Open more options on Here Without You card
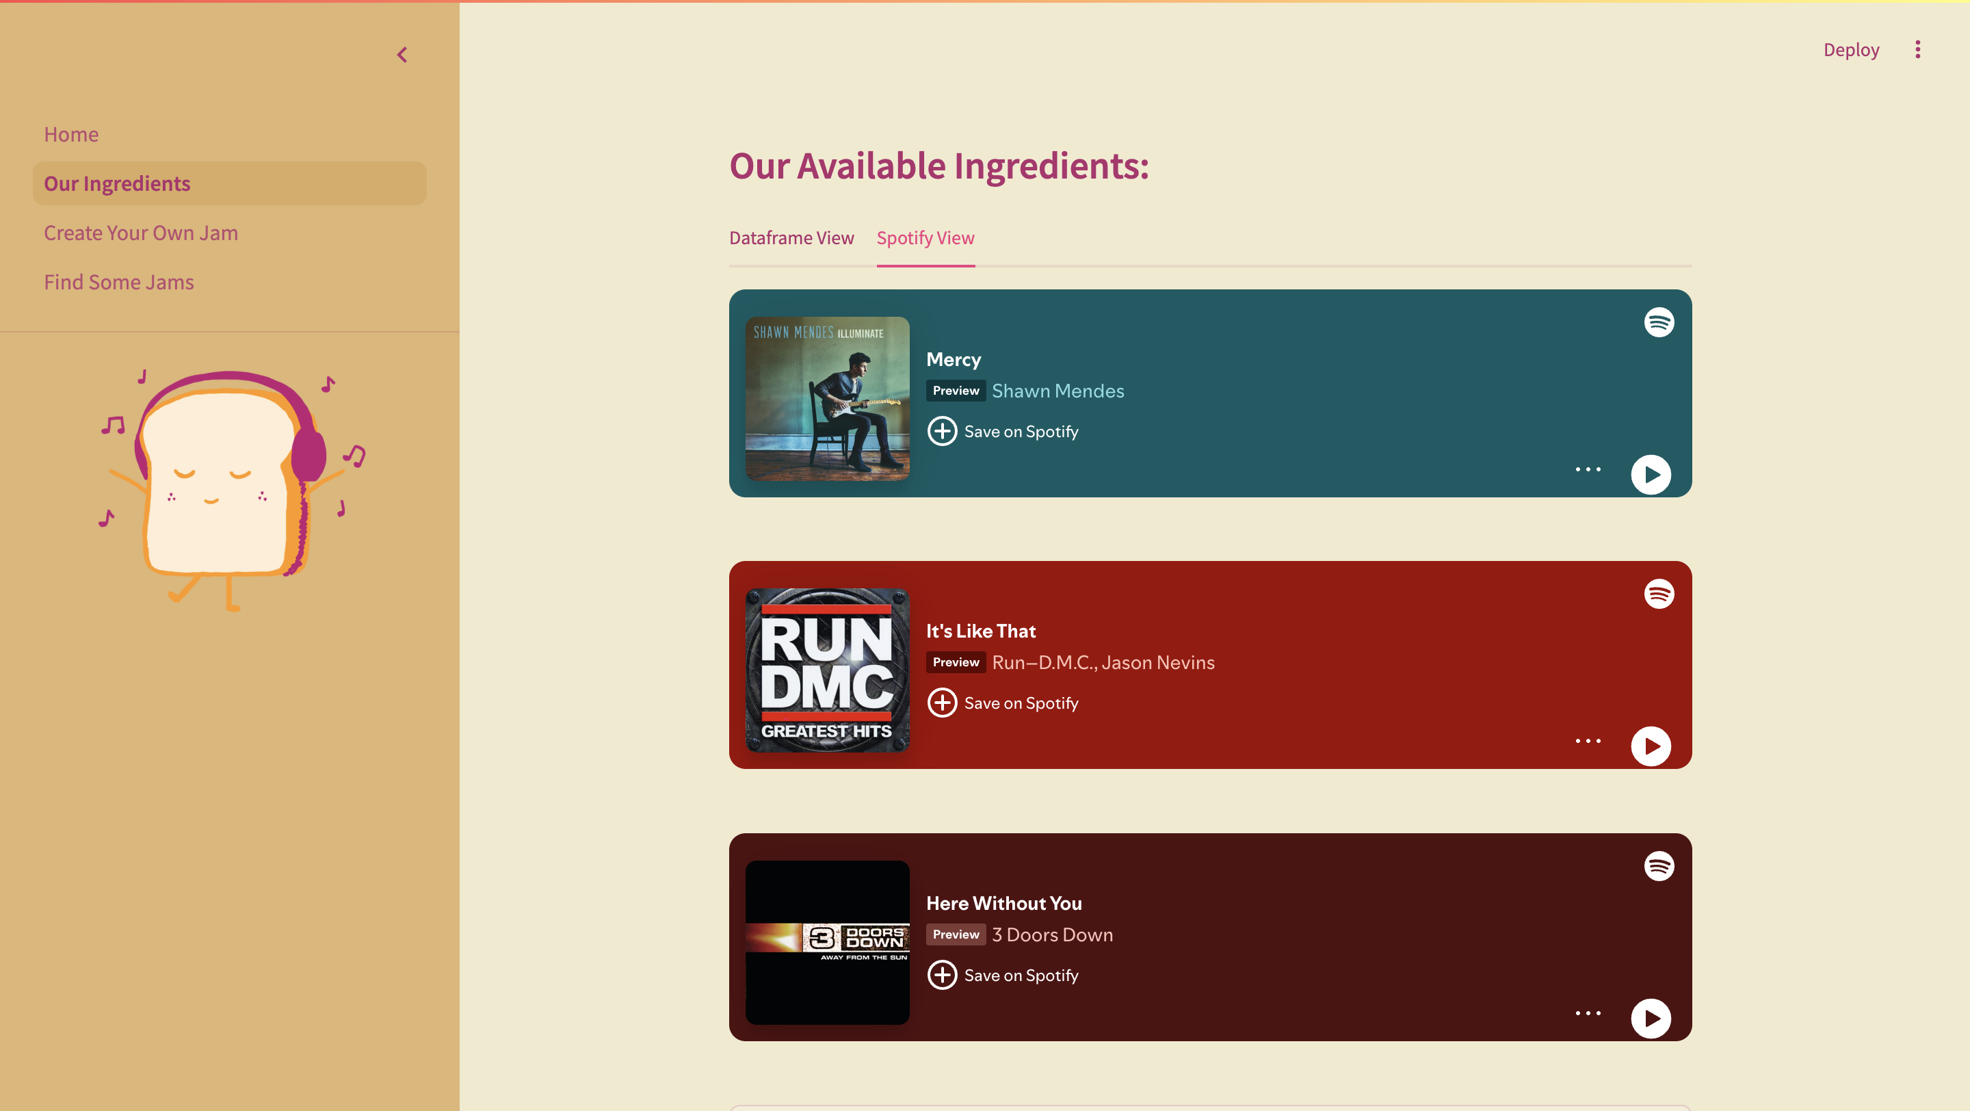This screenshot has height=1111, width=1970. (x=1588, y=1013)
